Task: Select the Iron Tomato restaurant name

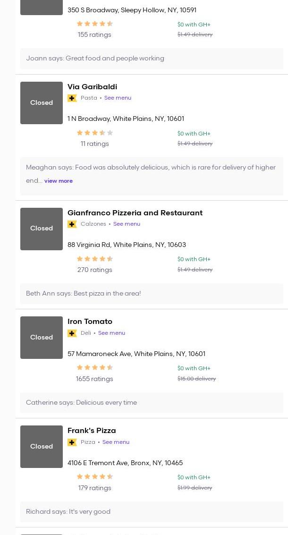Action: click(90, 322)
